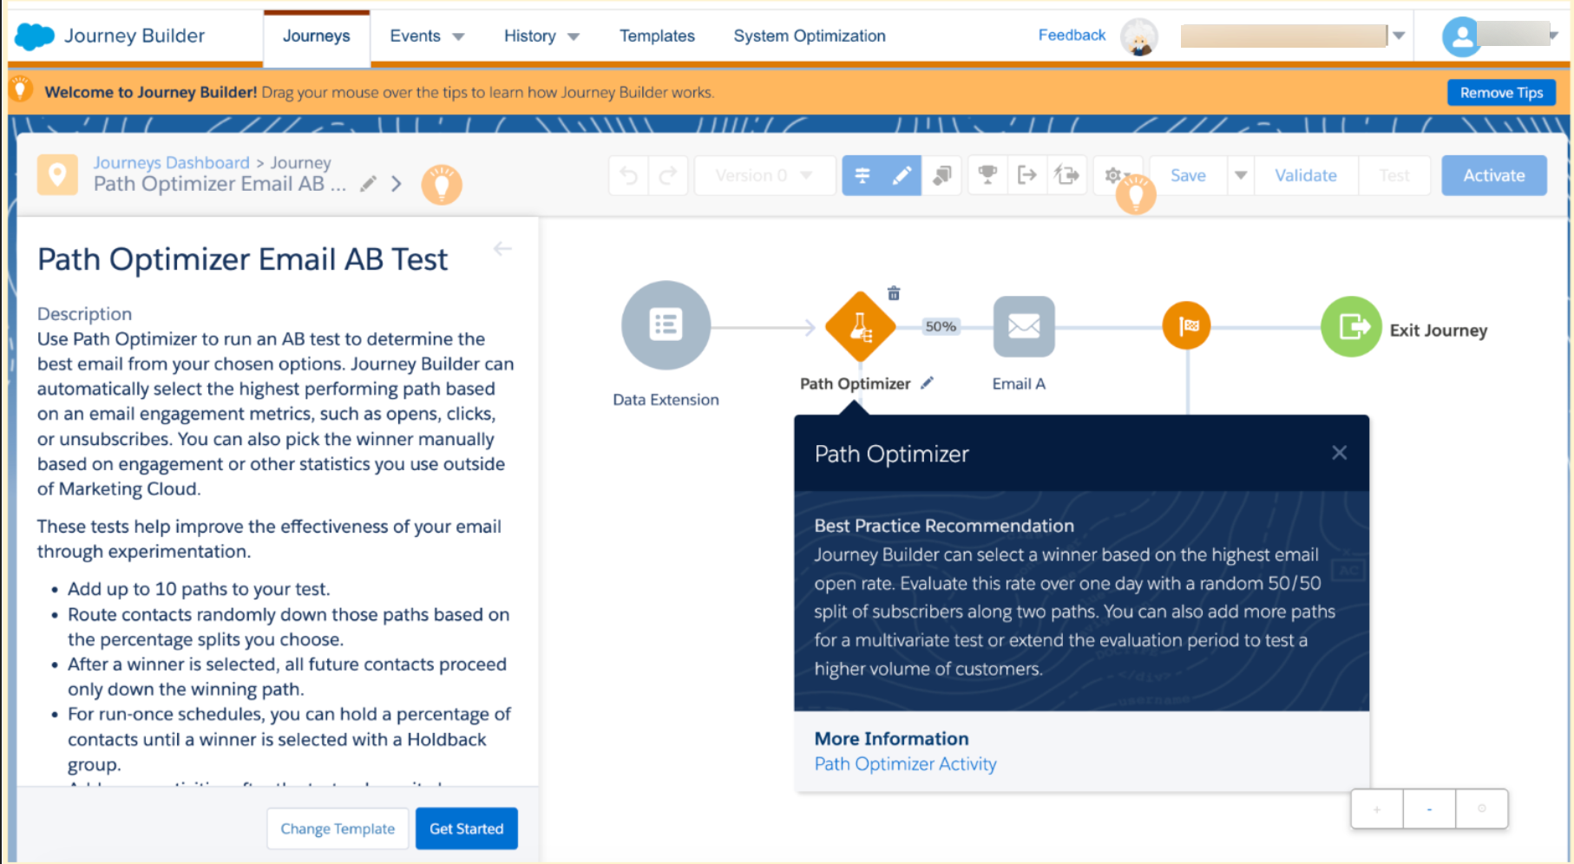Image resolution: width=1574 pixels, height=864 pixels.
Task: Open the goal trophy icon
Action: point(987,176)
